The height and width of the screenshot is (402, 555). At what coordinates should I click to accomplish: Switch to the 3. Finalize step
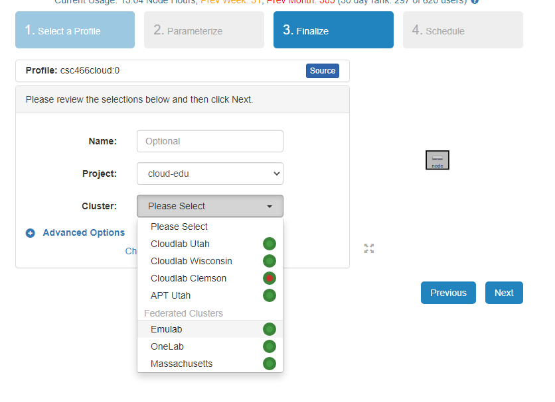pos(333,30)
